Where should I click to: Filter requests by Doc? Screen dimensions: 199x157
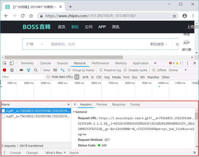[x=135, y=77]
